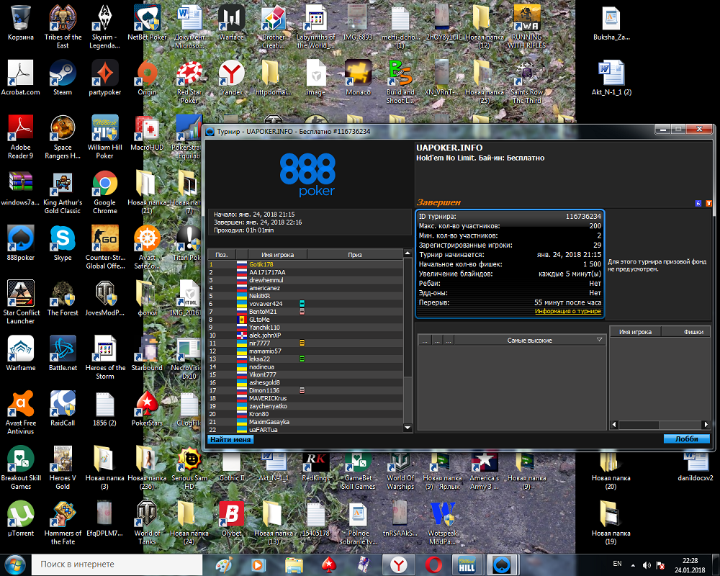Select the partypoker desktop shortcut
This screenshot has width=720, height=576.
coord(104,78)
